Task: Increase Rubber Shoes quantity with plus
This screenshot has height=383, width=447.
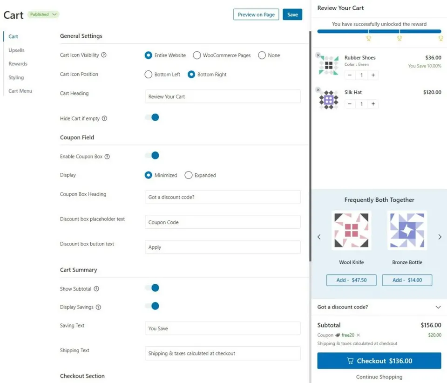Action: 373,75
